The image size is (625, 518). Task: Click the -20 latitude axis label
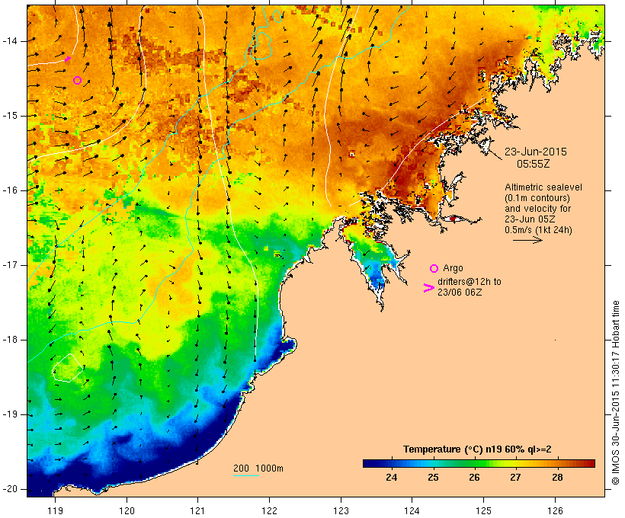[10, 489]
